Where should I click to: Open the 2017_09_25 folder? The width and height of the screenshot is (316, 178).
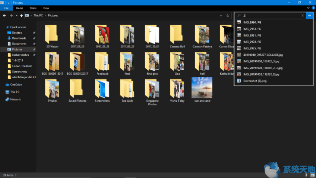pos(77,36)
